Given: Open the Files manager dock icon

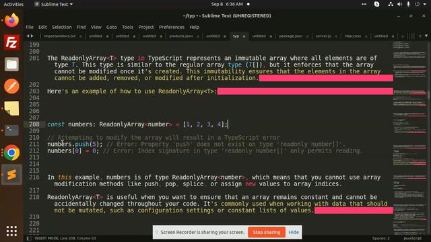Looking at the screenshot, I should [11, 65].
